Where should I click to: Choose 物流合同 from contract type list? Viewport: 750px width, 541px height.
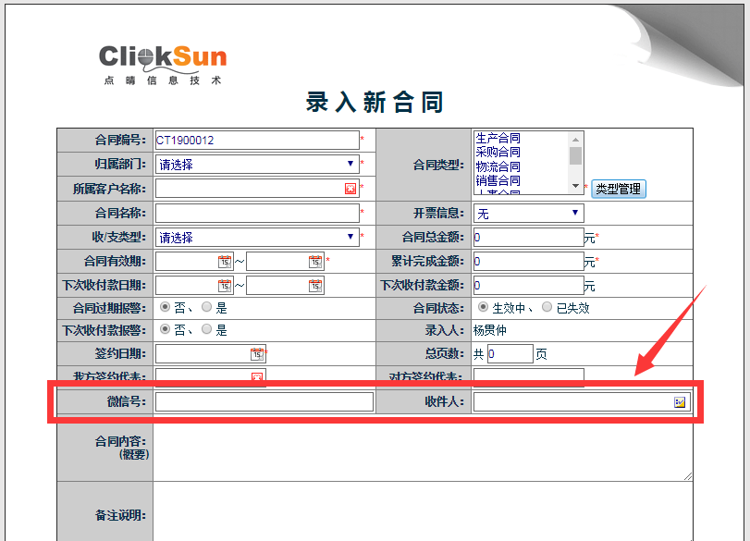tap(498, 166)
